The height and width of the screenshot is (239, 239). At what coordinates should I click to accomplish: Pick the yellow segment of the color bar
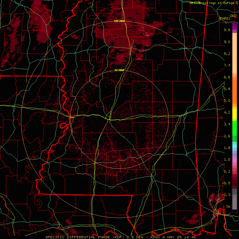tap(234, 114)
